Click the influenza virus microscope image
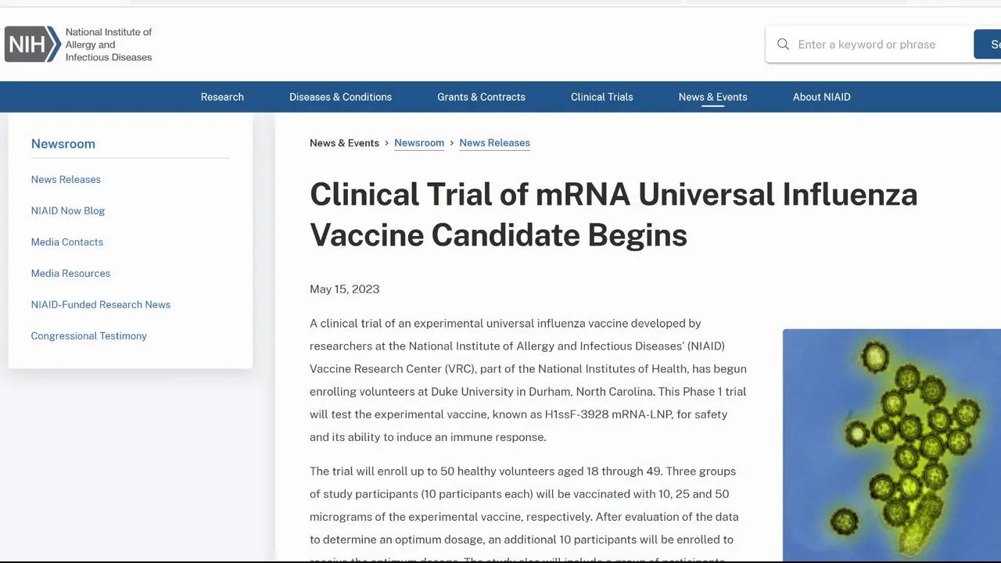The image size is (1001, 563). click(x=892, y=444)
